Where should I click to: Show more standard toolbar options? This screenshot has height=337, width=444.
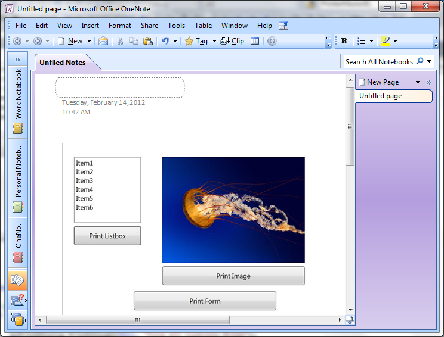(328, 41)
